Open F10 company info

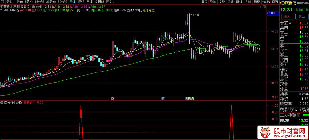pos(248,2)
